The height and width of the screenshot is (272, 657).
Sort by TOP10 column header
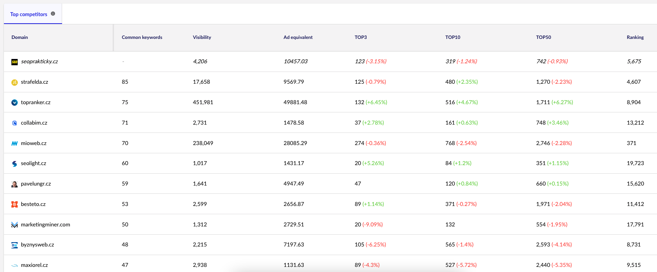click(x=453, y=37)
